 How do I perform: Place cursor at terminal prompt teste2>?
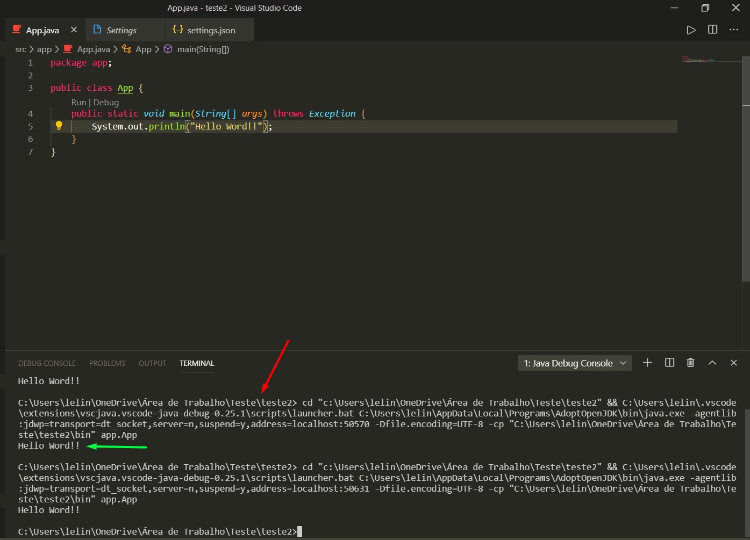[299, 531]
